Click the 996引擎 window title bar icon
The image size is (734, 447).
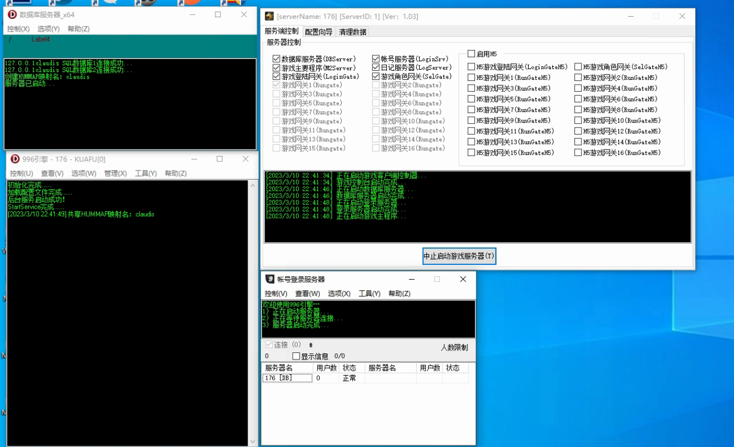pos(15,160)
